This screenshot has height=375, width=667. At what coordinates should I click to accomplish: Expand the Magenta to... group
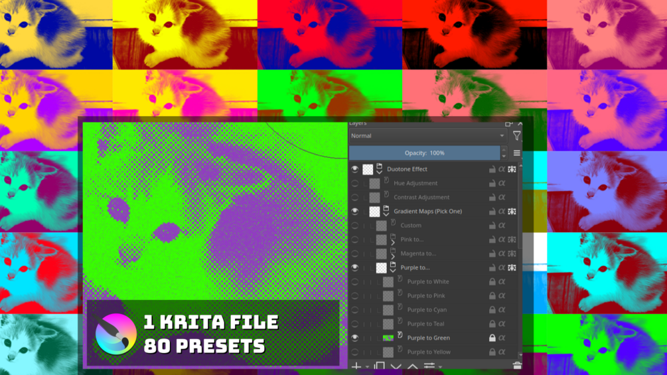click(393, 257)
